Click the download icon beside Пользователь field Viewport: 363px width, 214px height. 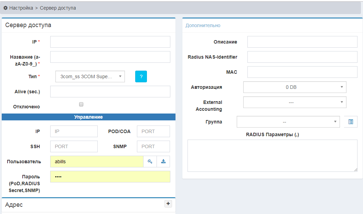click(163, 162)
